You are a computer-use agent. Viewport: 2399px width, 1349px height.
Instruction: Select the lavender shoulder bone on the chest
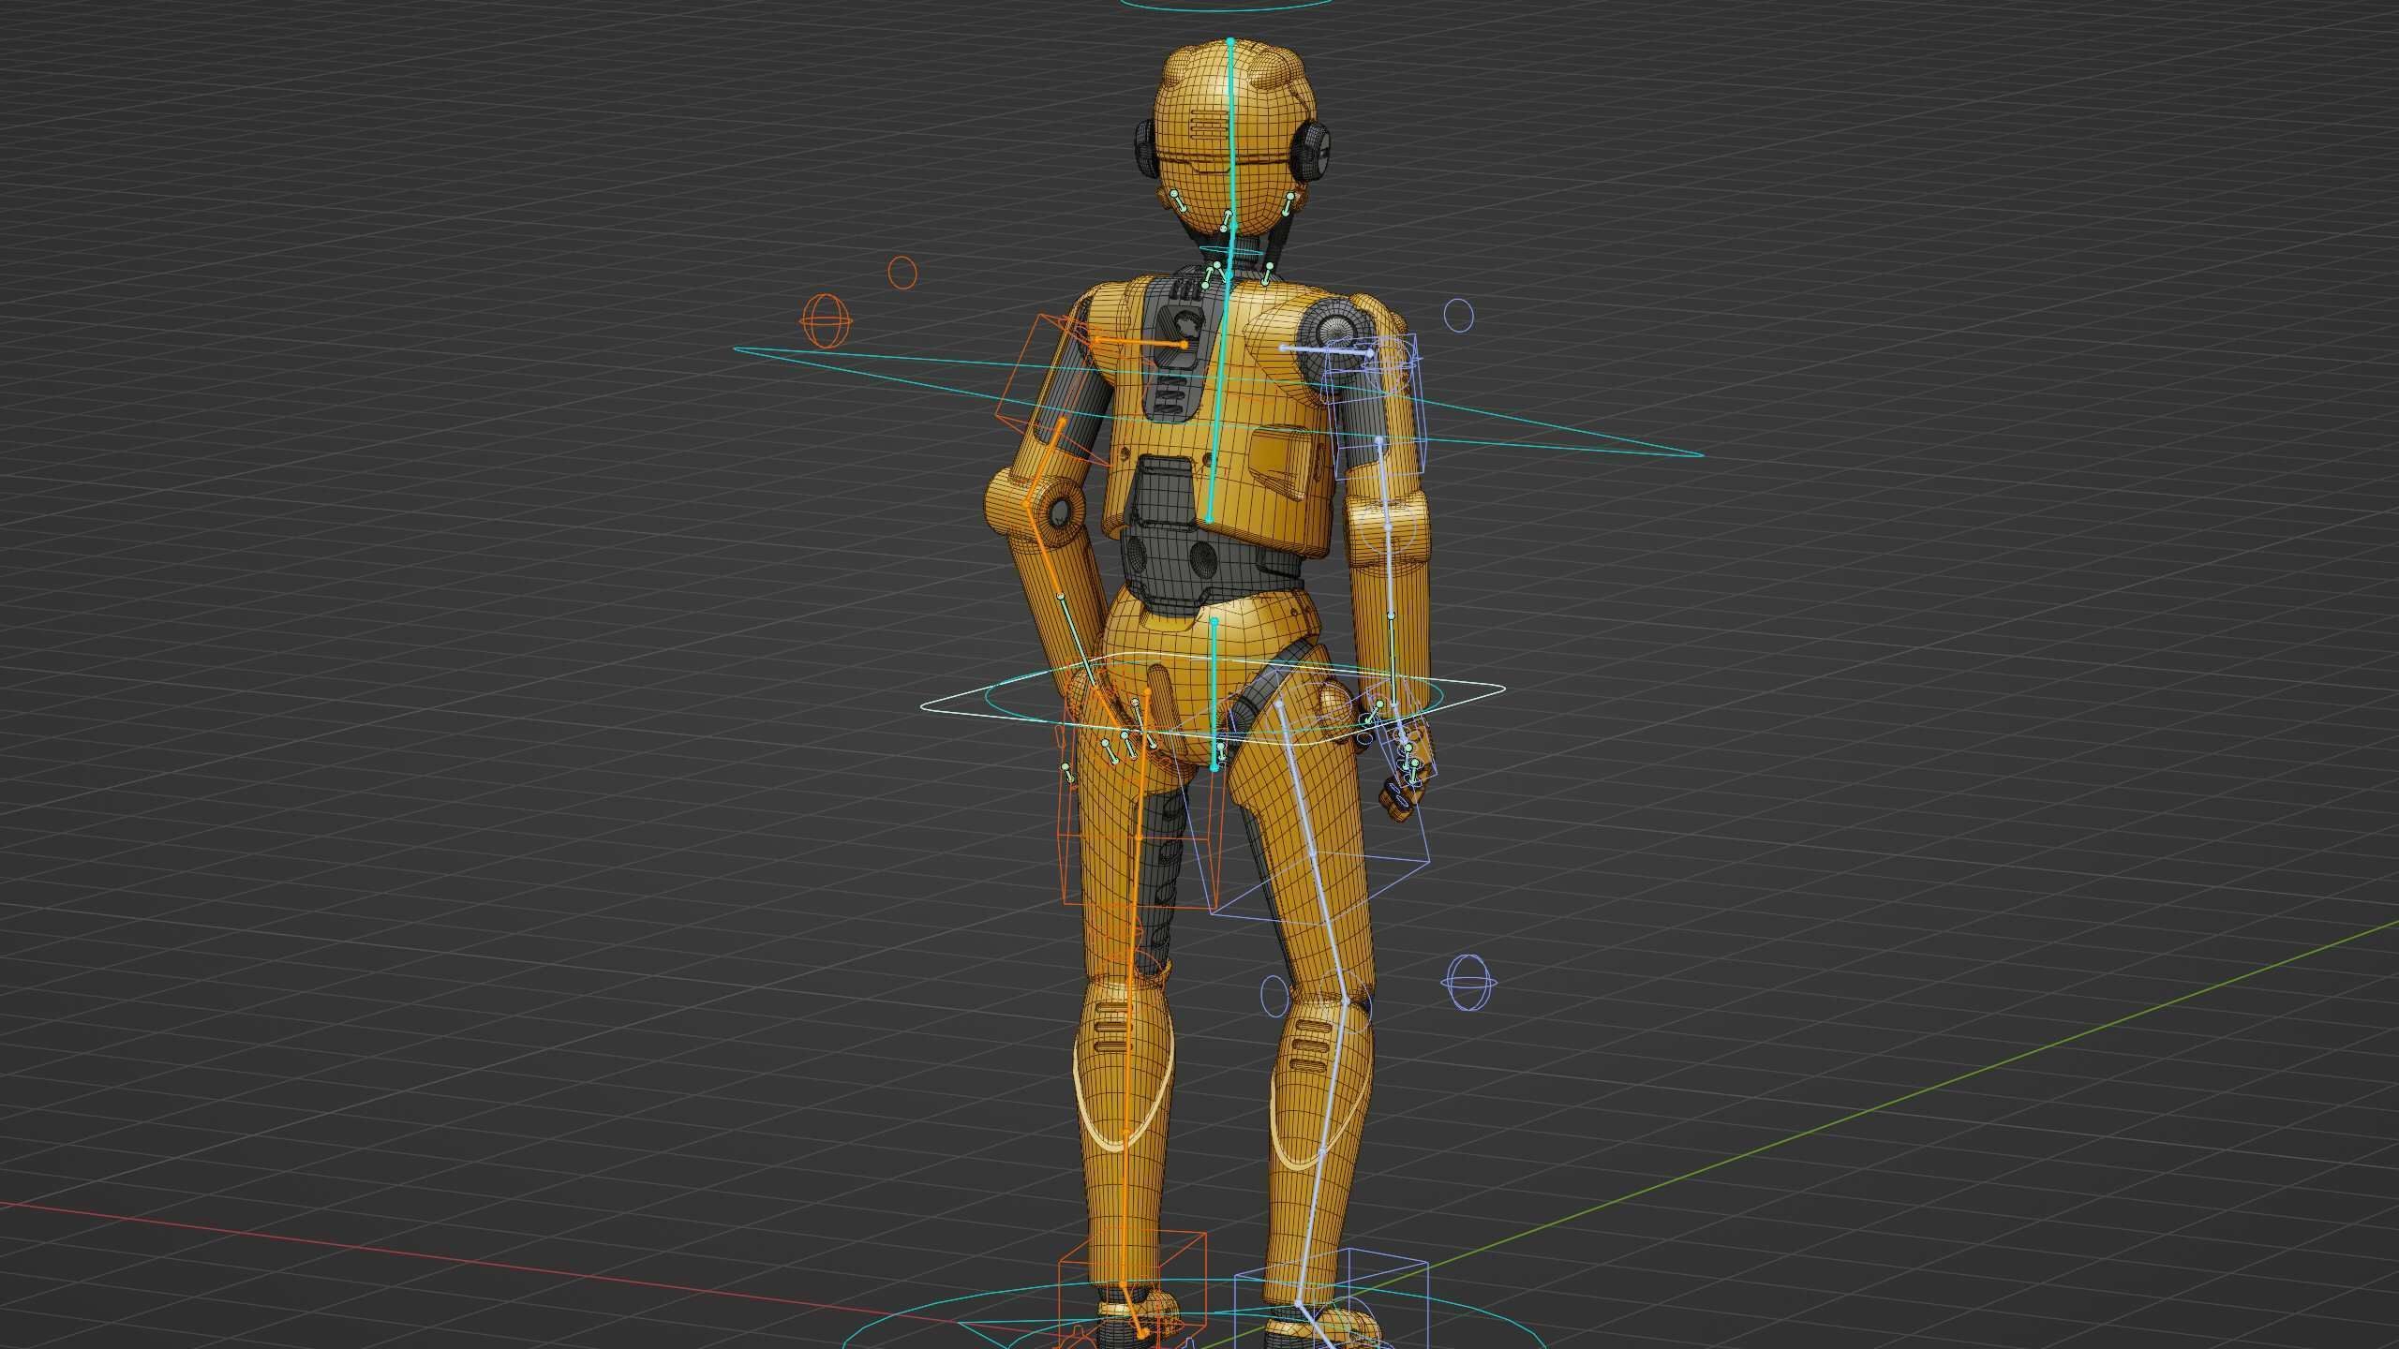pos(1326,350)
